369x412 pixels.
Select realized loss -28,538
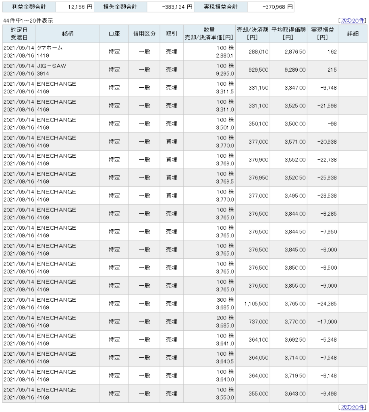[327, 196]
